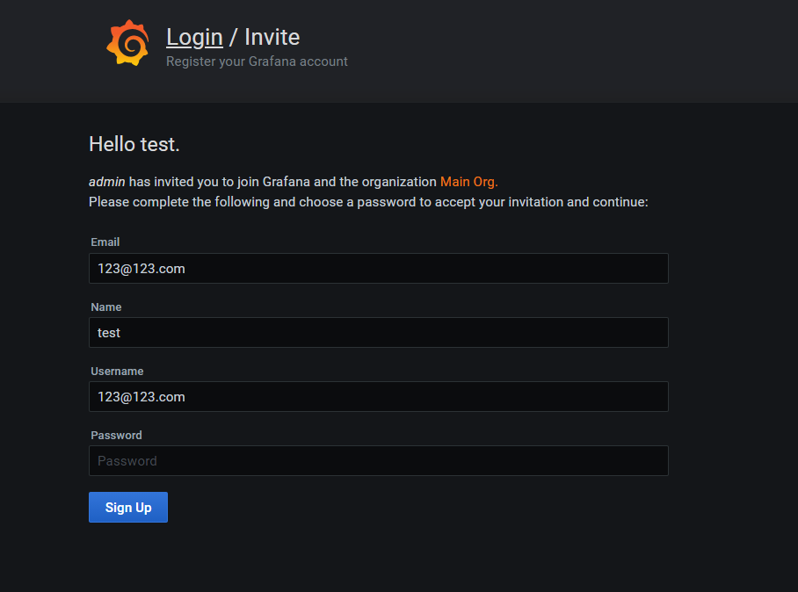Focus the Name text field
Viewport: 798px width, 592px height.
[378, 332]
